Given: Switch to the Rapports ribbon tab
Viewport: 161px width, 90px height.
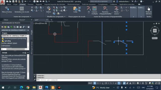Looking at the screenshot, I should [39, 4].
